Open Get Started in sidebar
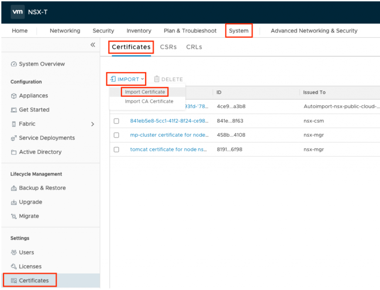380x290 pixels. pyautogui.click(x=34, y=110)
